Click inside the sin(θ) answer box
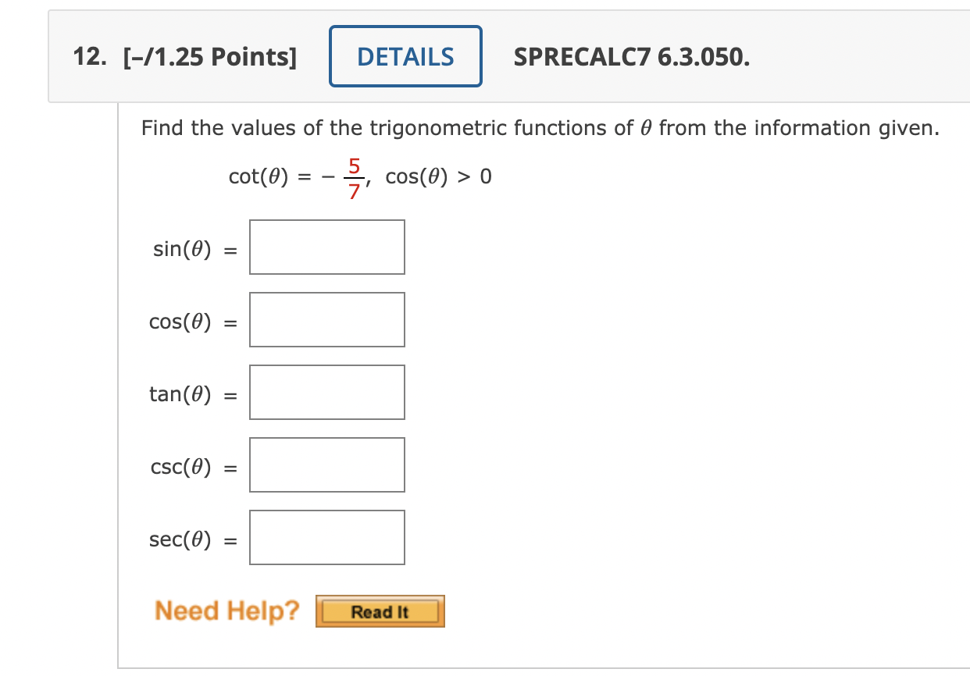970x676 pixels. coord(326,247)
